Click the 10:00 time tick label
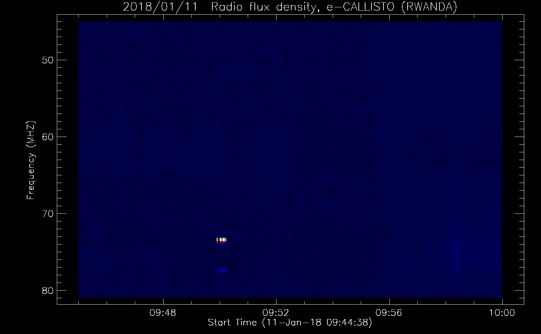Viewport: 541px width, 334px height. 502,313
